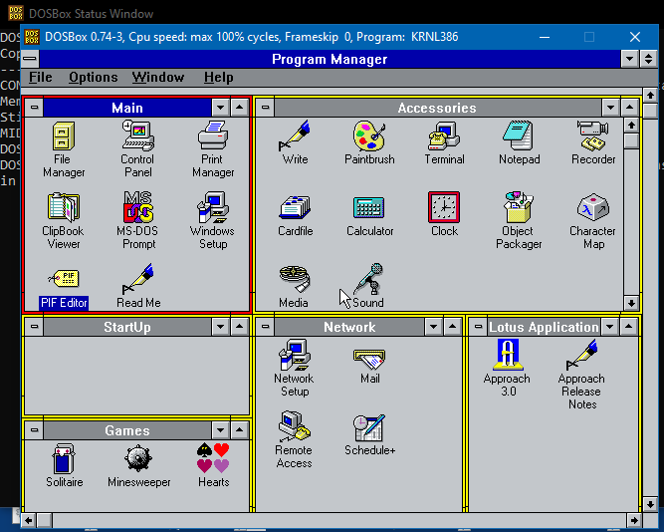
Task: Open Games window control menu box
Action: click(34, 430)
